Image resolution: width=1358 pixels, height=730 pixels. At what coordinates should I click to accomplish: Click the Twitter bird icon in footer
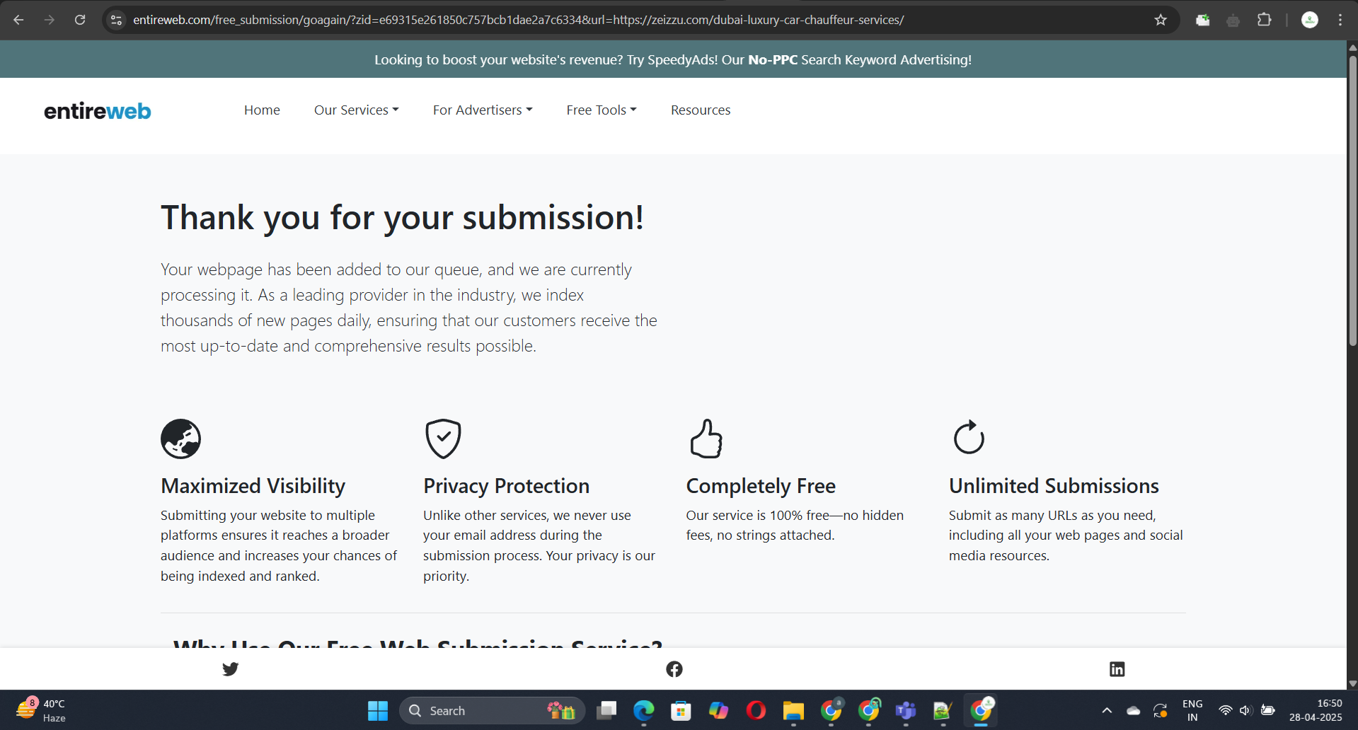[230, 669]
